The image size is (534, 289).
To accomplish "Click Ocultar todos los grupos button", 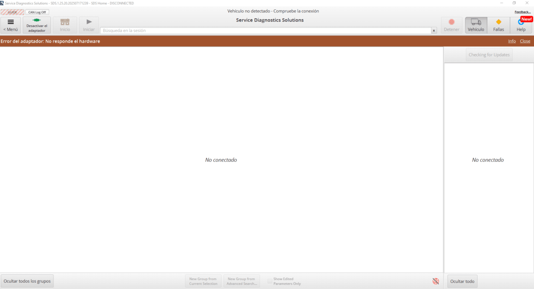I will pos(27,281).
